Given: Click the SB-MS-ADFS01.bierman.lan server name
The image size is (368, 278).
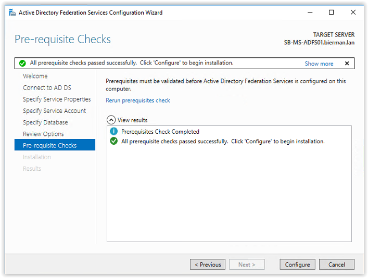Looking at the screenshot, I should tap(319, 43).
